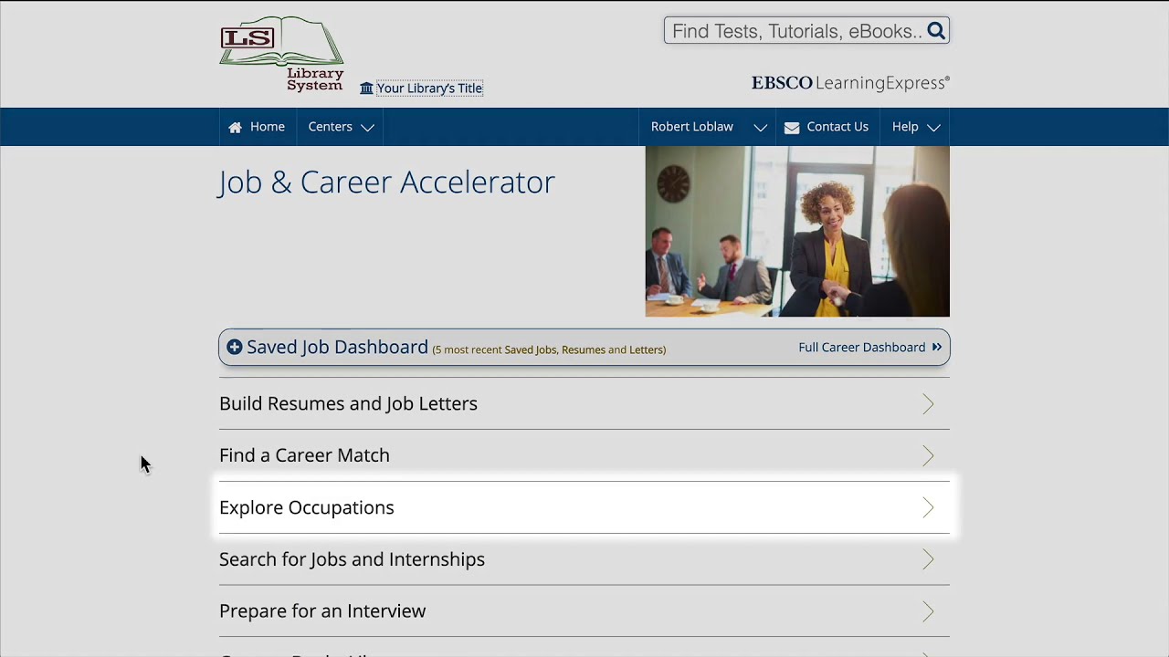
Task: Expand the Explore Occupations arrow
Action: [x=928, y=507]
